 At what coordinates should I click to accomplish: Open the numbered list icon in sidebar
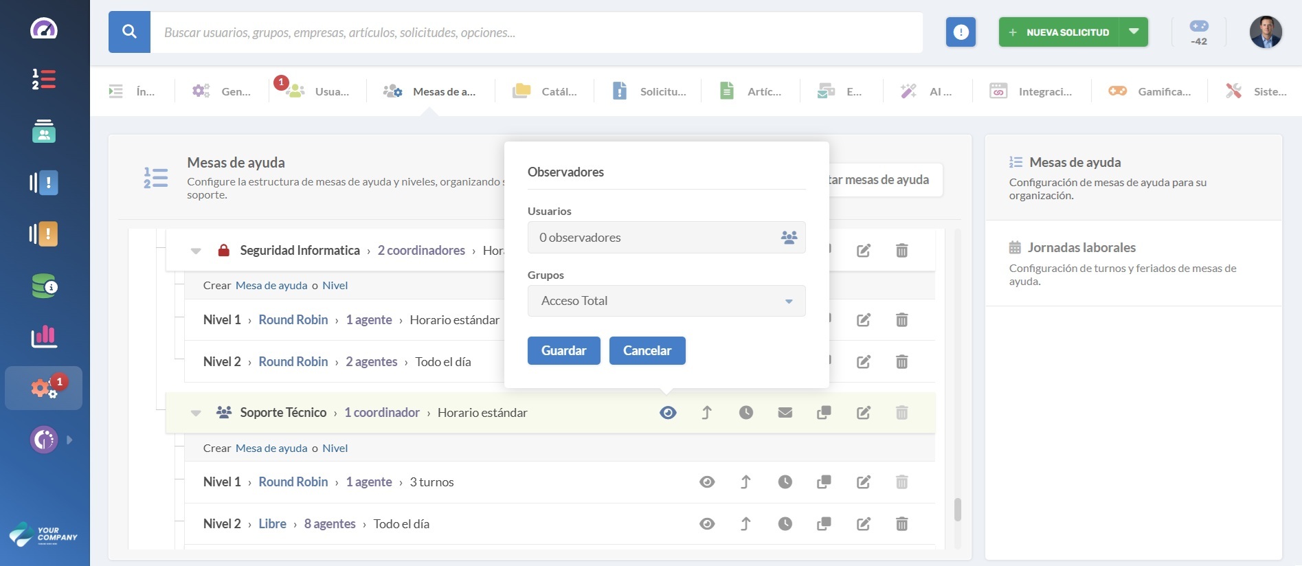pos(44,79)
